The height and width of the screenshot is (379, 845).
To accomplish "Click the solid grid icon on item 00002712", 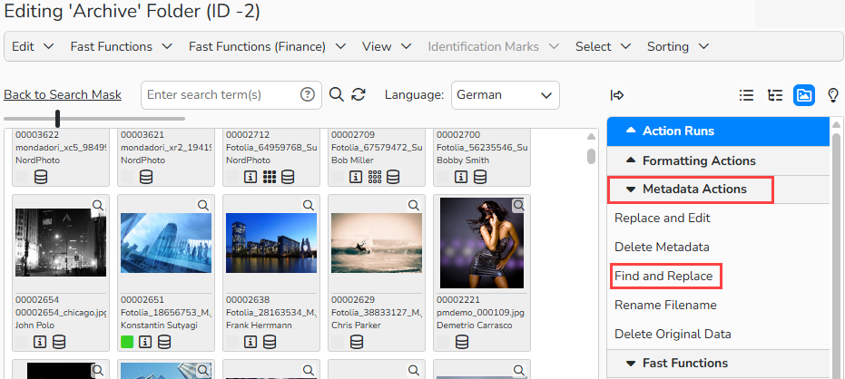I will [270, 177].
